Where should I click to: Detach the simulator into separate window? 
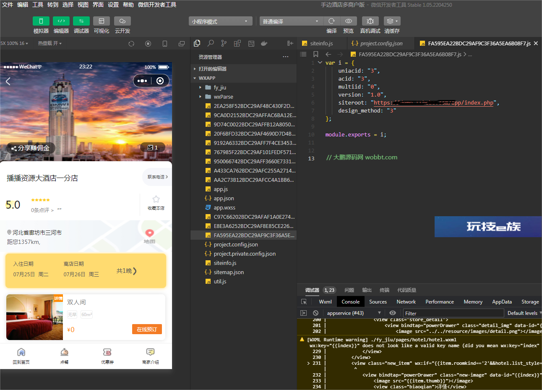tap(182, 44)
